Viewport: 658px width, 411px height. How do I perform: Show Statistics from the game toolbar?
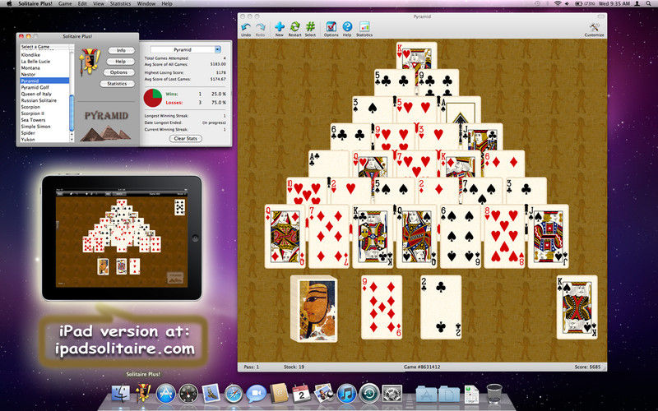(x=364, y=27)
